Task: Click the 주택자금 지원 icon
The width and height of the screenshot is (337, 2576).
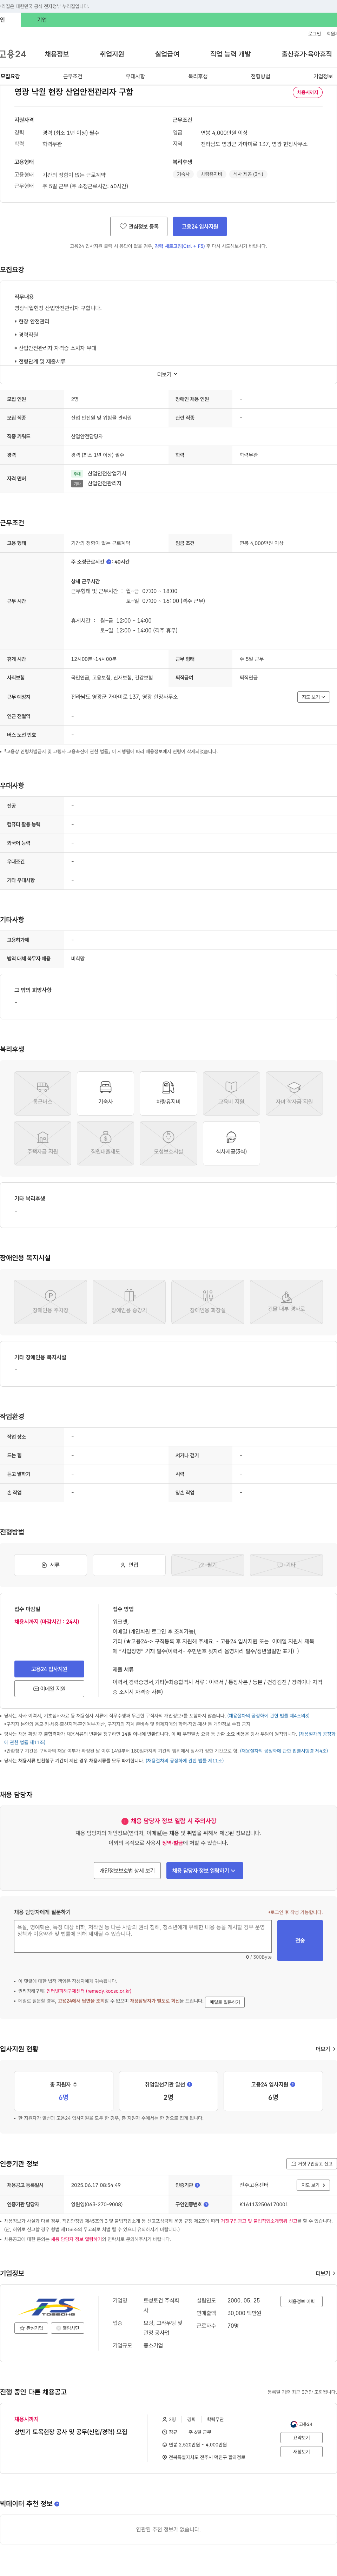Action: tap(43, 1143)
